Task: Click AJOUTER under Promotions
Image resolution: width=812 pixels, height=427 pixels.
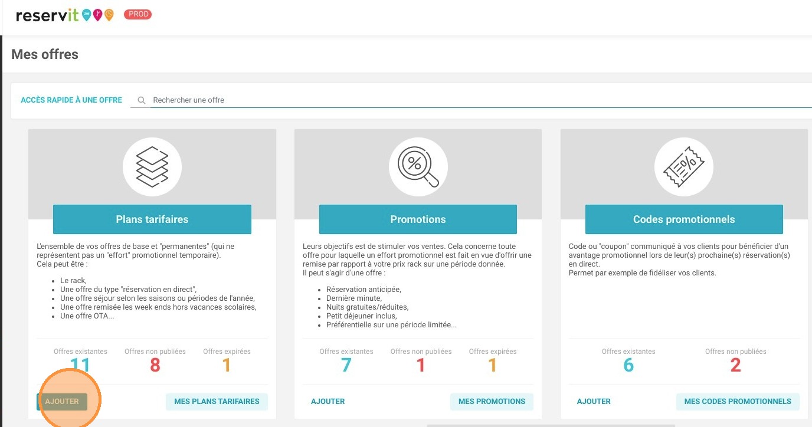Action: click(x=328, y=402)
